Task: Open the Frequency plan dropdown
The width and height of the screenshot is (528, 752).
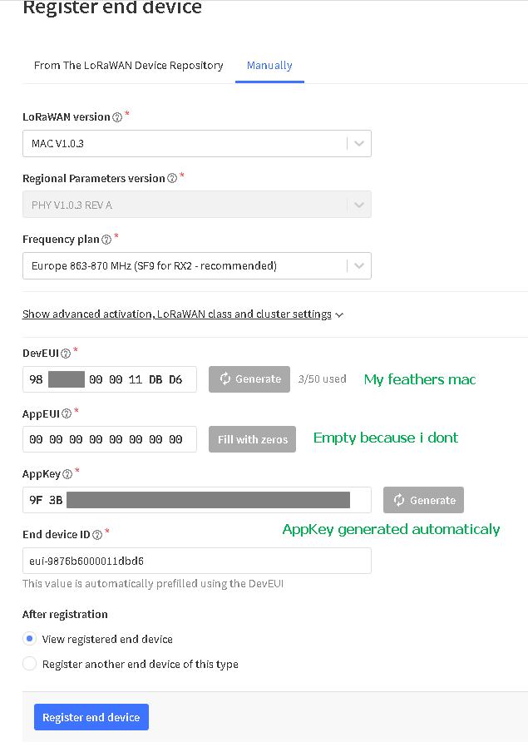Action: [197, 265]
